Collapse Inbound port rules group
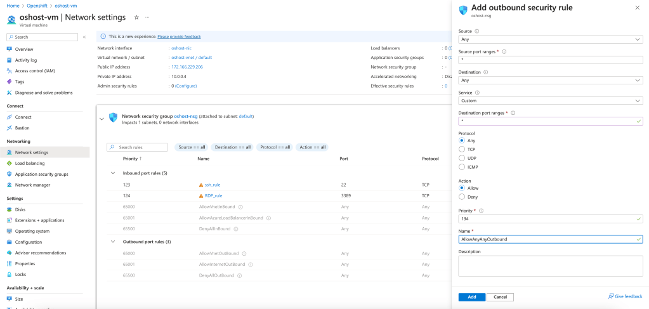The image size is (649, 309). tap(112, 173)
